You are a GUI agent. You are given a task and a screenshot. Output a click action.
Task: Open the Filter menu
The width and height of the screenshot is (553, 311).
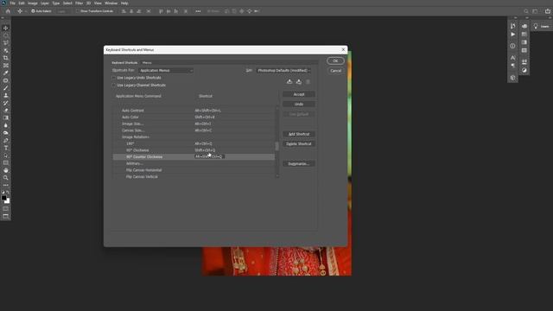coord(79,3)
